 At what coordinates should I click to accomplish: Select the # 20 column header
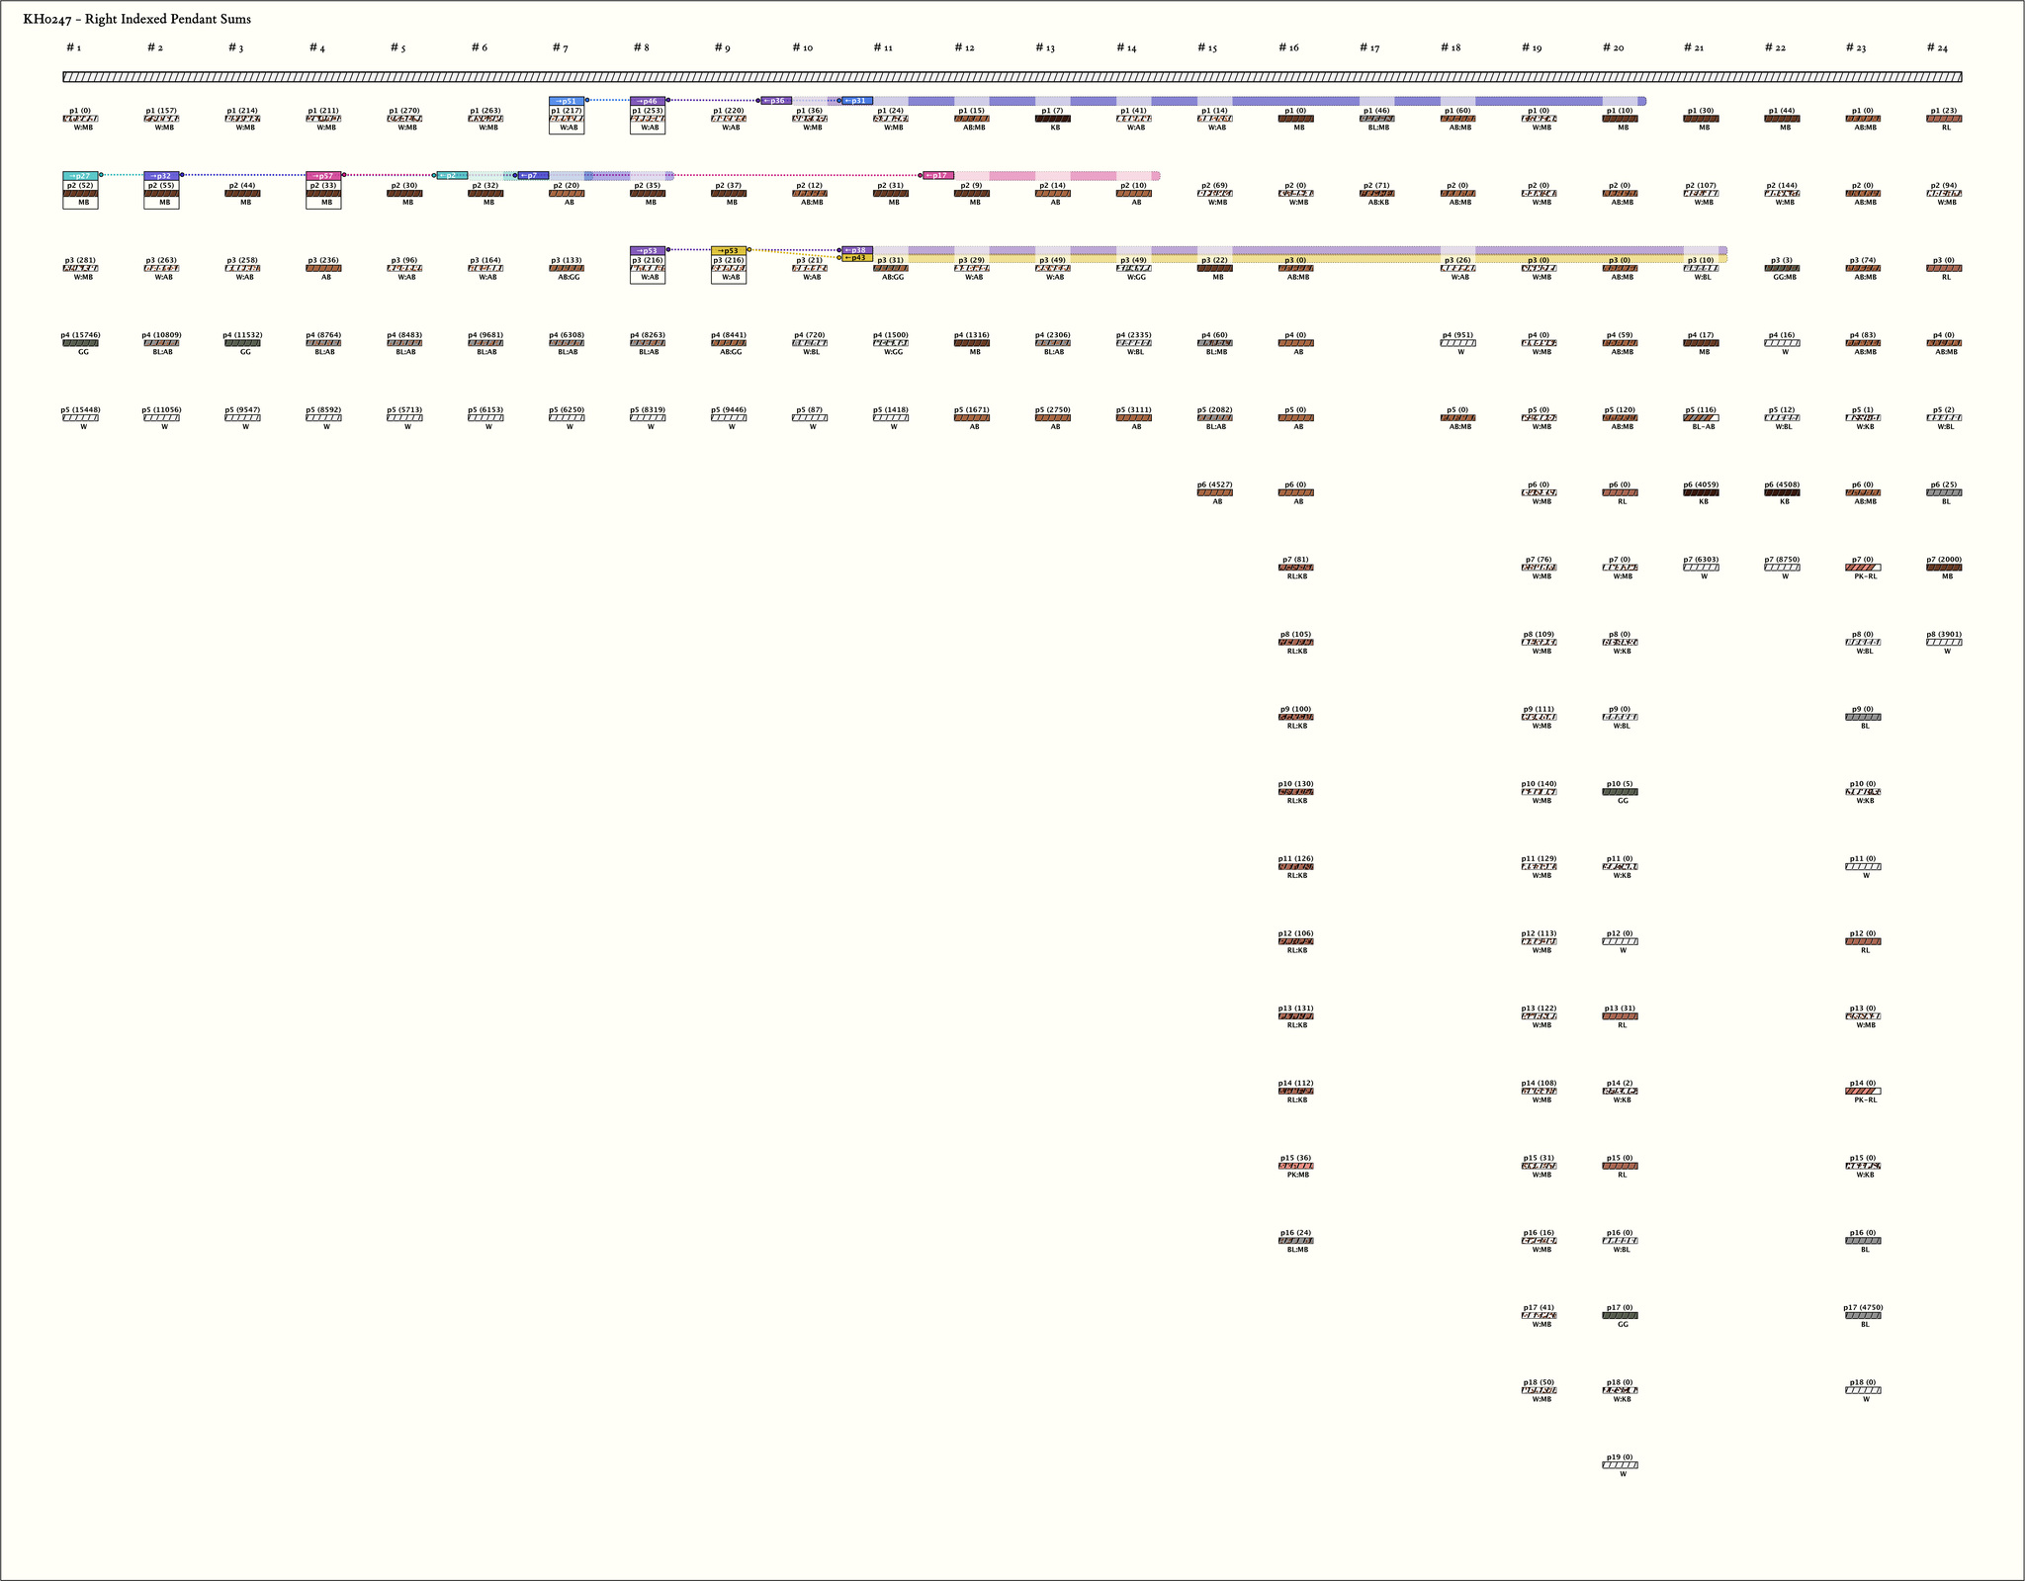point(1613,47)
